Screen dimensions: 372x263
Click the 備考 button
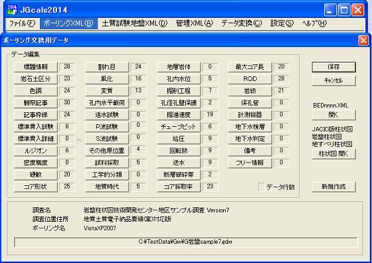click(250, 151)
